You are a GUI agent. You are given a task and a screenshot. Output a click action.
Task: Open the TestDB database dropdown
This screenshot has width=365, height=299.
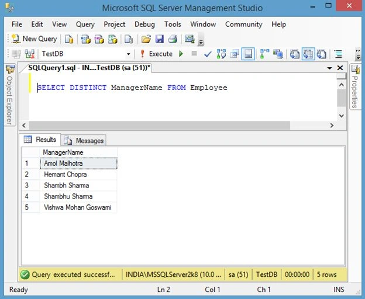(128, 54)
